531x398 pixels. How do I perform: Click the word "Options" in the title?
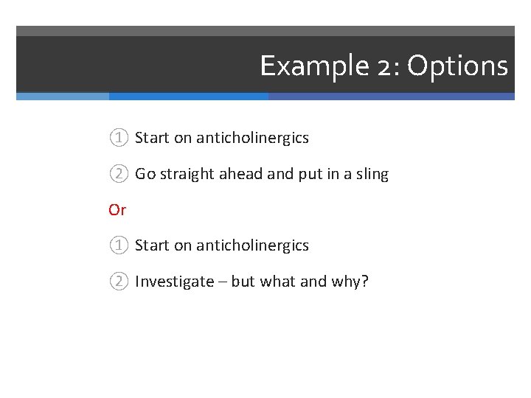(x=458, y=66)
